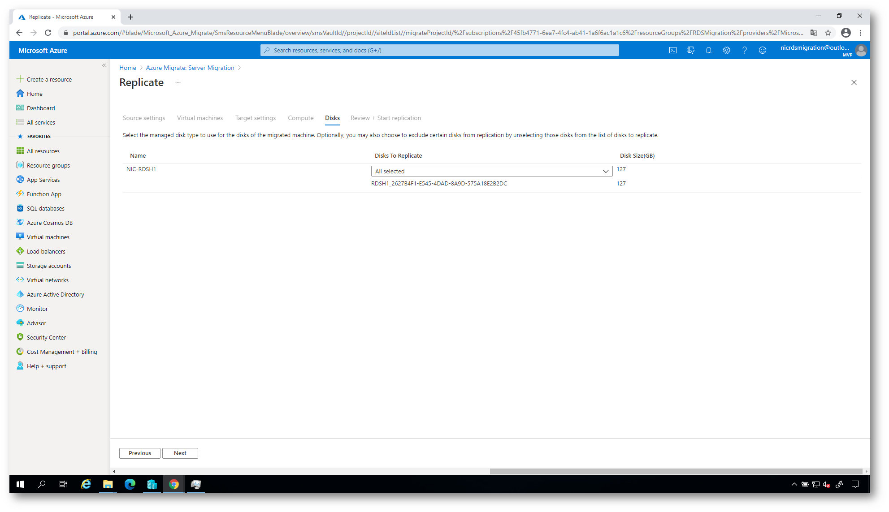Click NIC-RDSH1 machine name
The image size is (889, 512).
(x=141, y=169)
